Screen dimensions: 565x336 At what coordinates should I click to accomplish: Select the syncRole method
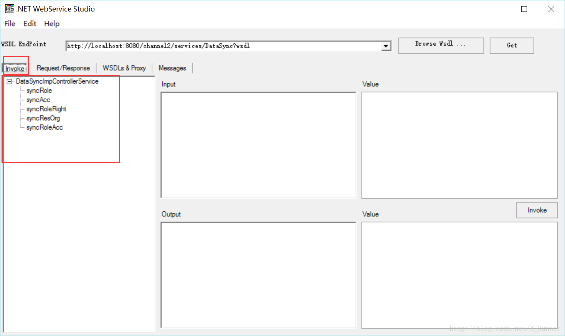coord(39,91)
